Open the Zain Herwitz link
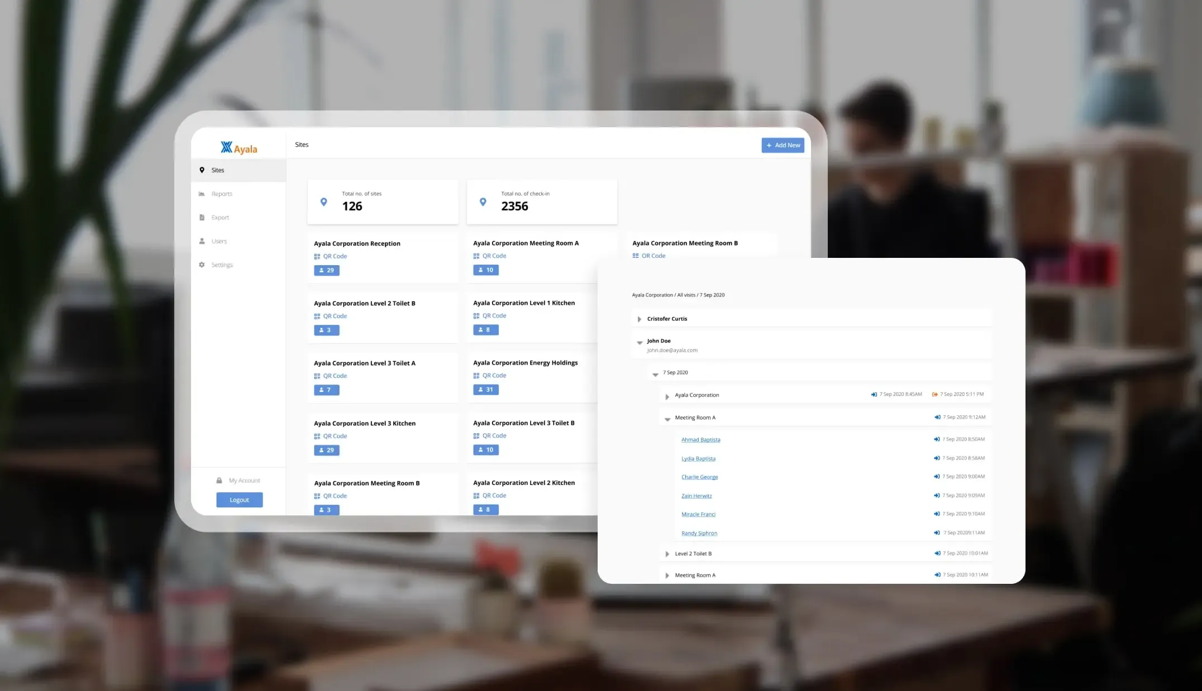Viewport: 1202px width, 691px height. click(697, 496)
